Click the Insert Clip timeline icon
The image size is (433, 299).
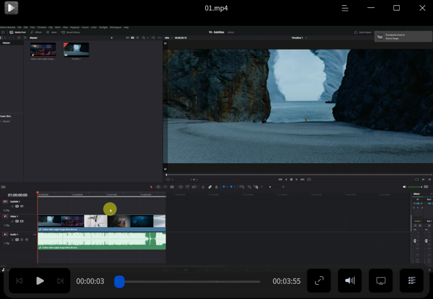click(180, 187)
